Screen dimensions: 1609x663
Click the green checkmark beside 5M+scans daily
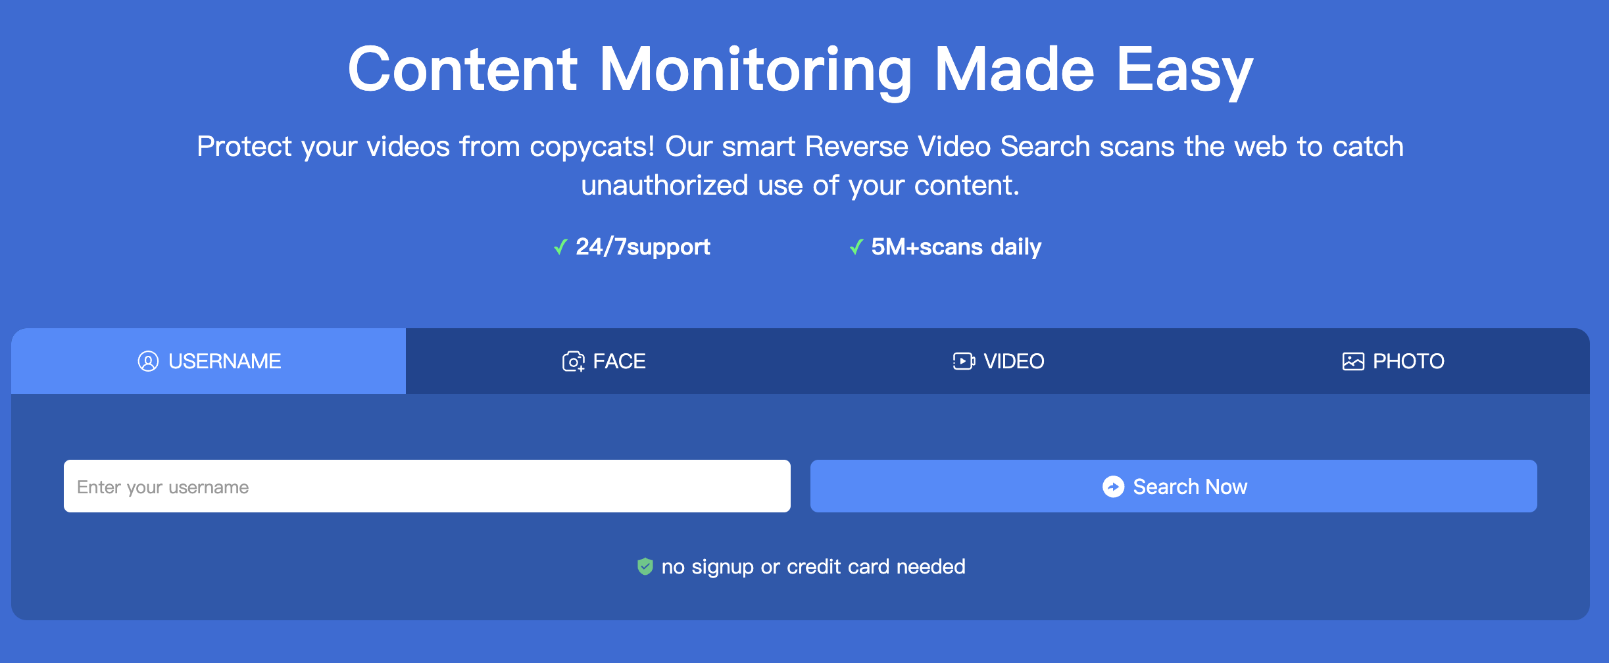[x=856, y=247]
